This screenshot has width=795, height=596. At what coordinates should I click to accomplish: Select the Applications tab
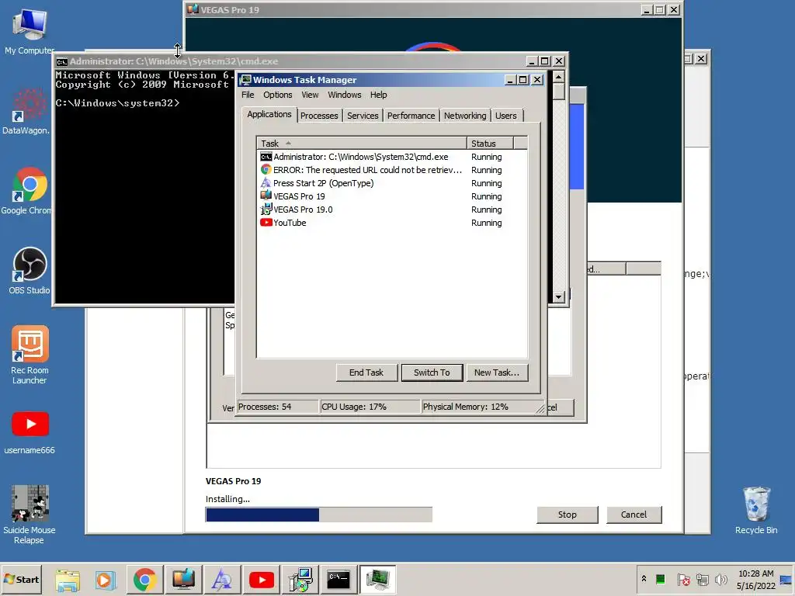click(x=269, y=114)
